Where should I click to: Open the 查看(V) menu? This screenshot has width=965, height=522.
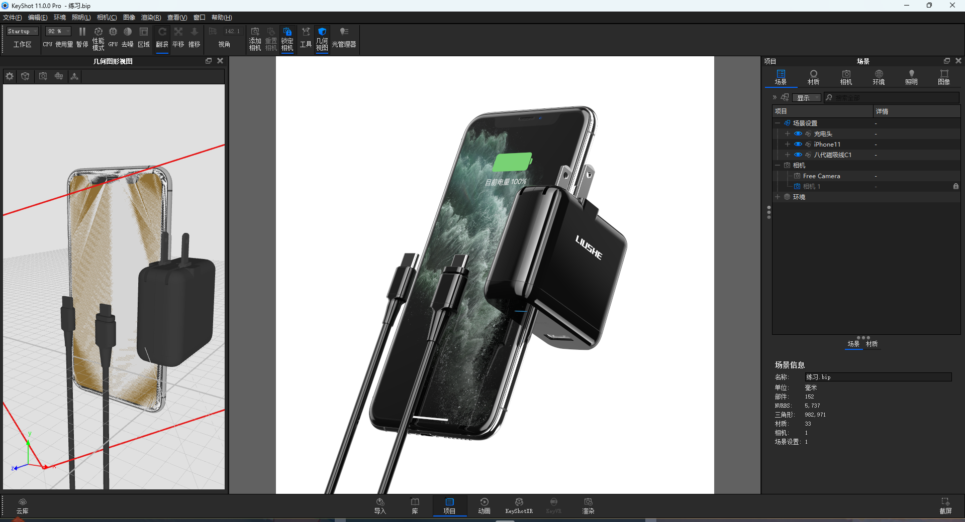pos(177,18)
